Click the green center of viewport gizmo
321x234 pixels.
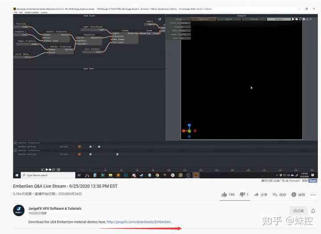189,131
